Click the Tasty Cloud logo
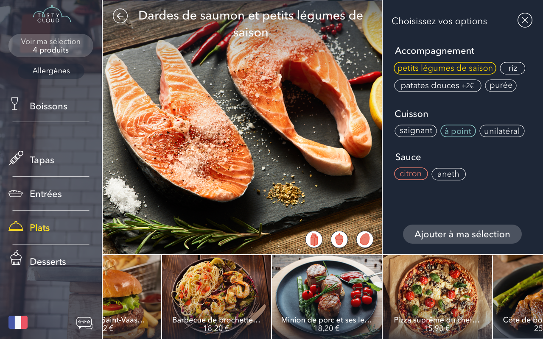 [x=52, y=14]
